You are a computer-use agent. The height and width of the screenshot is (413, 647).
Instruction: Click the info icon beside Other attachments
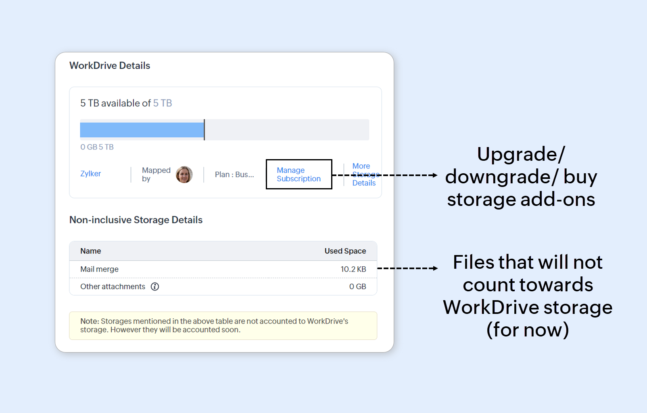point(155,286)
